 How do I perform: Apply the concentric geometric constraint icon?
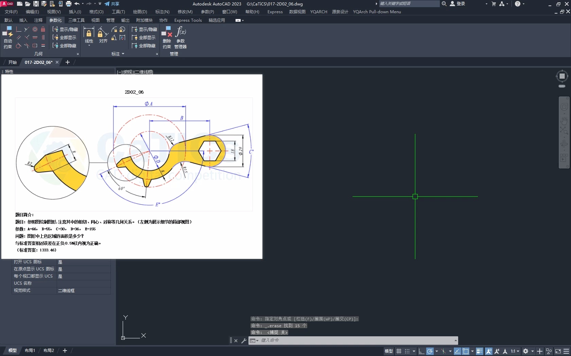[35, 30]
